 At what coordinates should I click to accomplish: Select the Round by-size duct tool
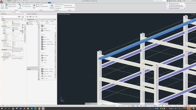(44, 74)
